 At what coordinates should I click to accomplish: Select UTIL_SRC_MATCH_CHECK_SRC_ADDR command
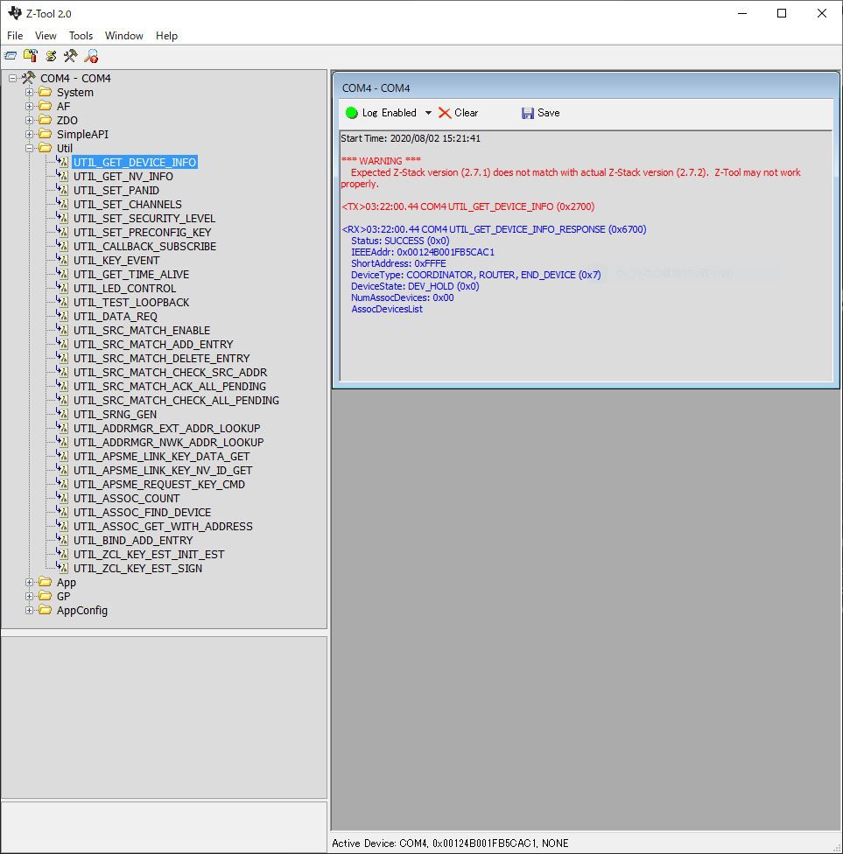pos(170,373)
